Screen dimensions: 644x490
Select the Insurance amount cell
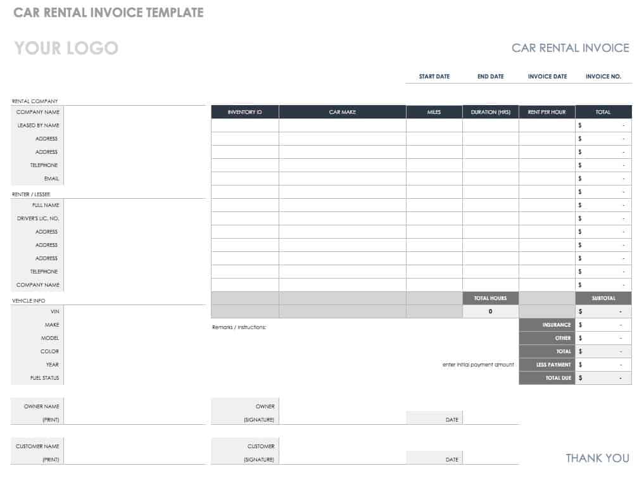(603, 325)
